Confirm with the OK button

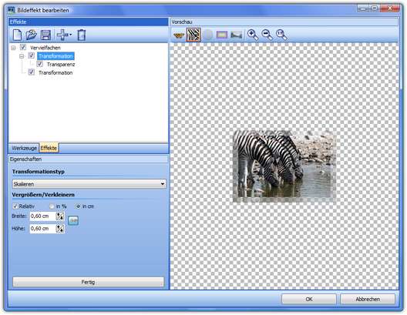309,299
